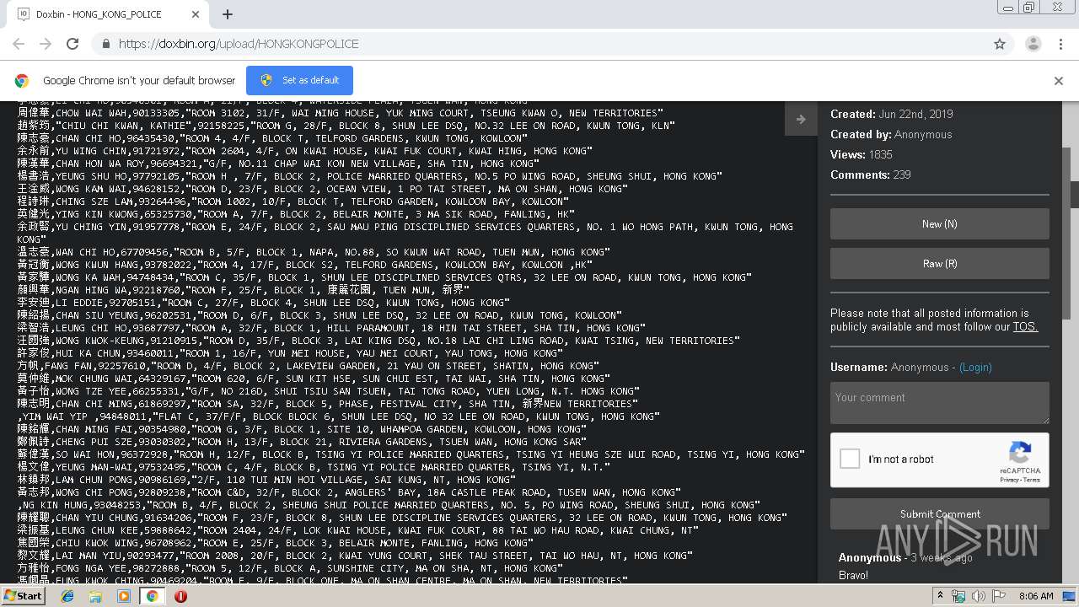Screen dimensions: 1079x607
Task: Open a new browser tab
Action: [x=228, y=14]
